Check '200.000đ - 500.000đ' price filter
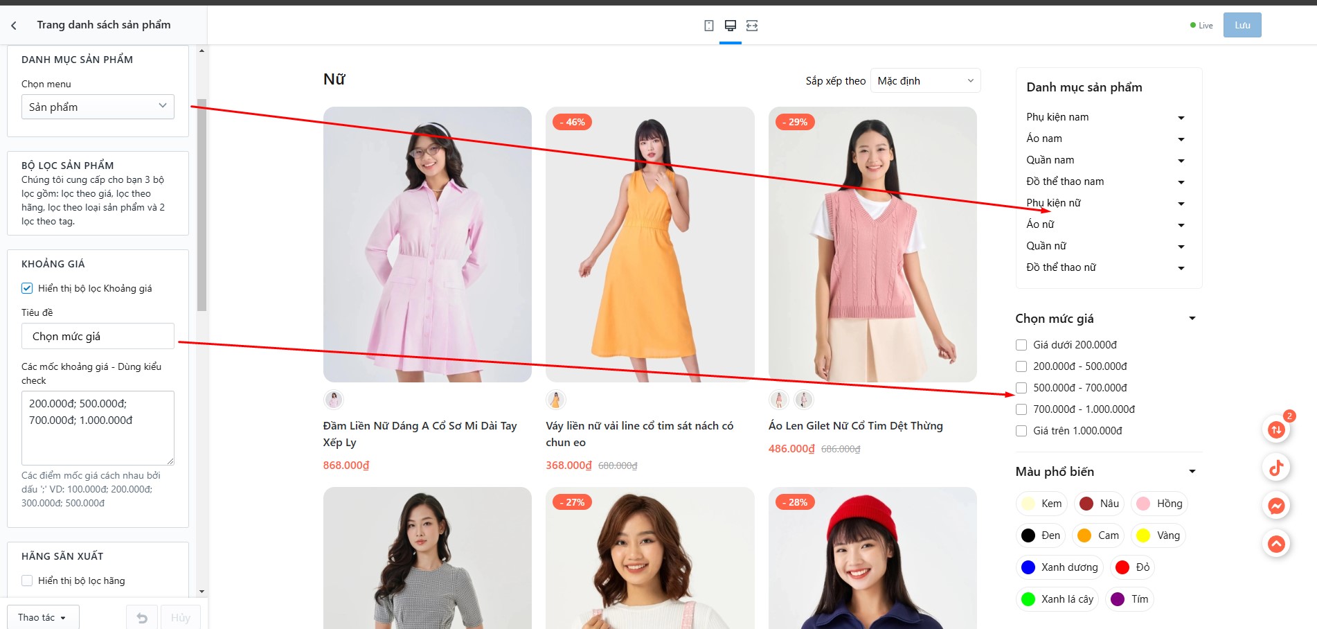The image size is (1317, 629). pyautogui.click(x=1021, y=366)
